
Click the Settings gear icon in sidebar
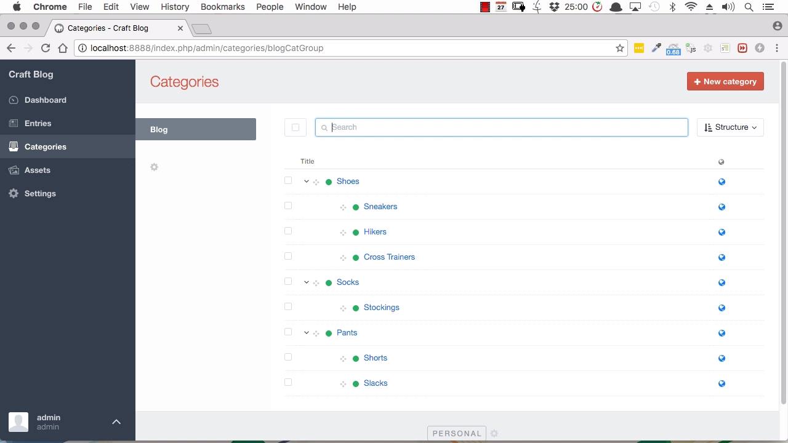click(x=14, y=193)
